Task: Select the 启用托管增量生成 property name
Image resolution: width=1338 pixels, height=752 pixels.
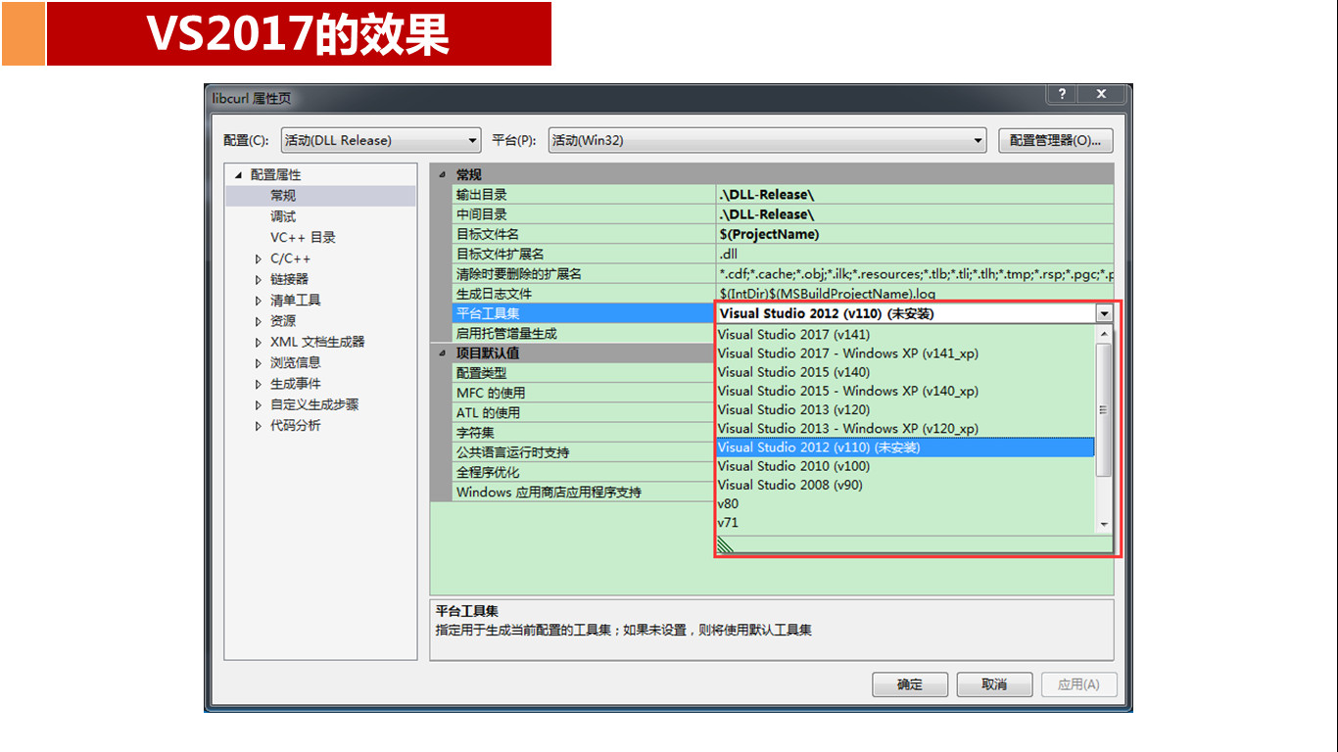Action: click(506, 333)
